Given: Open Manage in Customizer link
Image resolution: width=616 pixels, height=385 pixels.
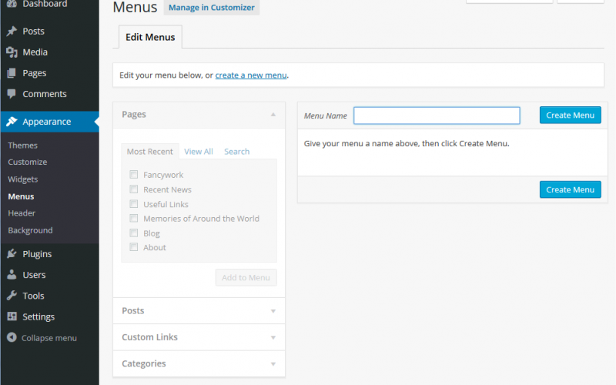Looking at the screenshot, I should 211,8.
